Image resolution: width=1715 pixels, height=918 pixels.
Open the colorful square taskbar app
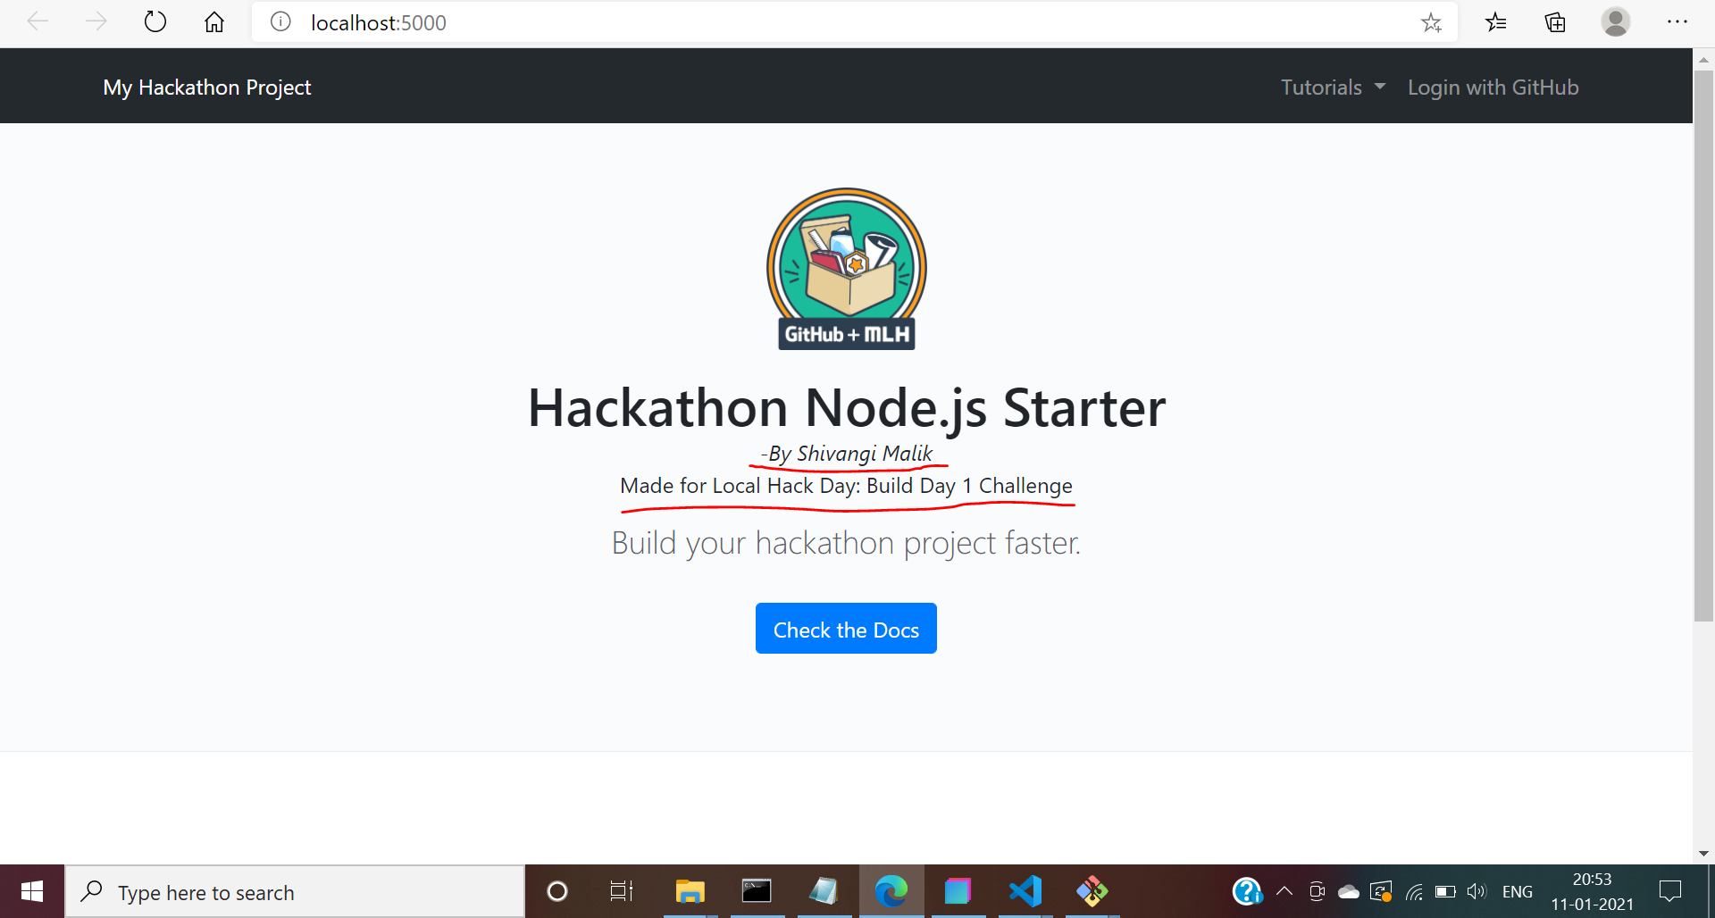coord(958,891)
